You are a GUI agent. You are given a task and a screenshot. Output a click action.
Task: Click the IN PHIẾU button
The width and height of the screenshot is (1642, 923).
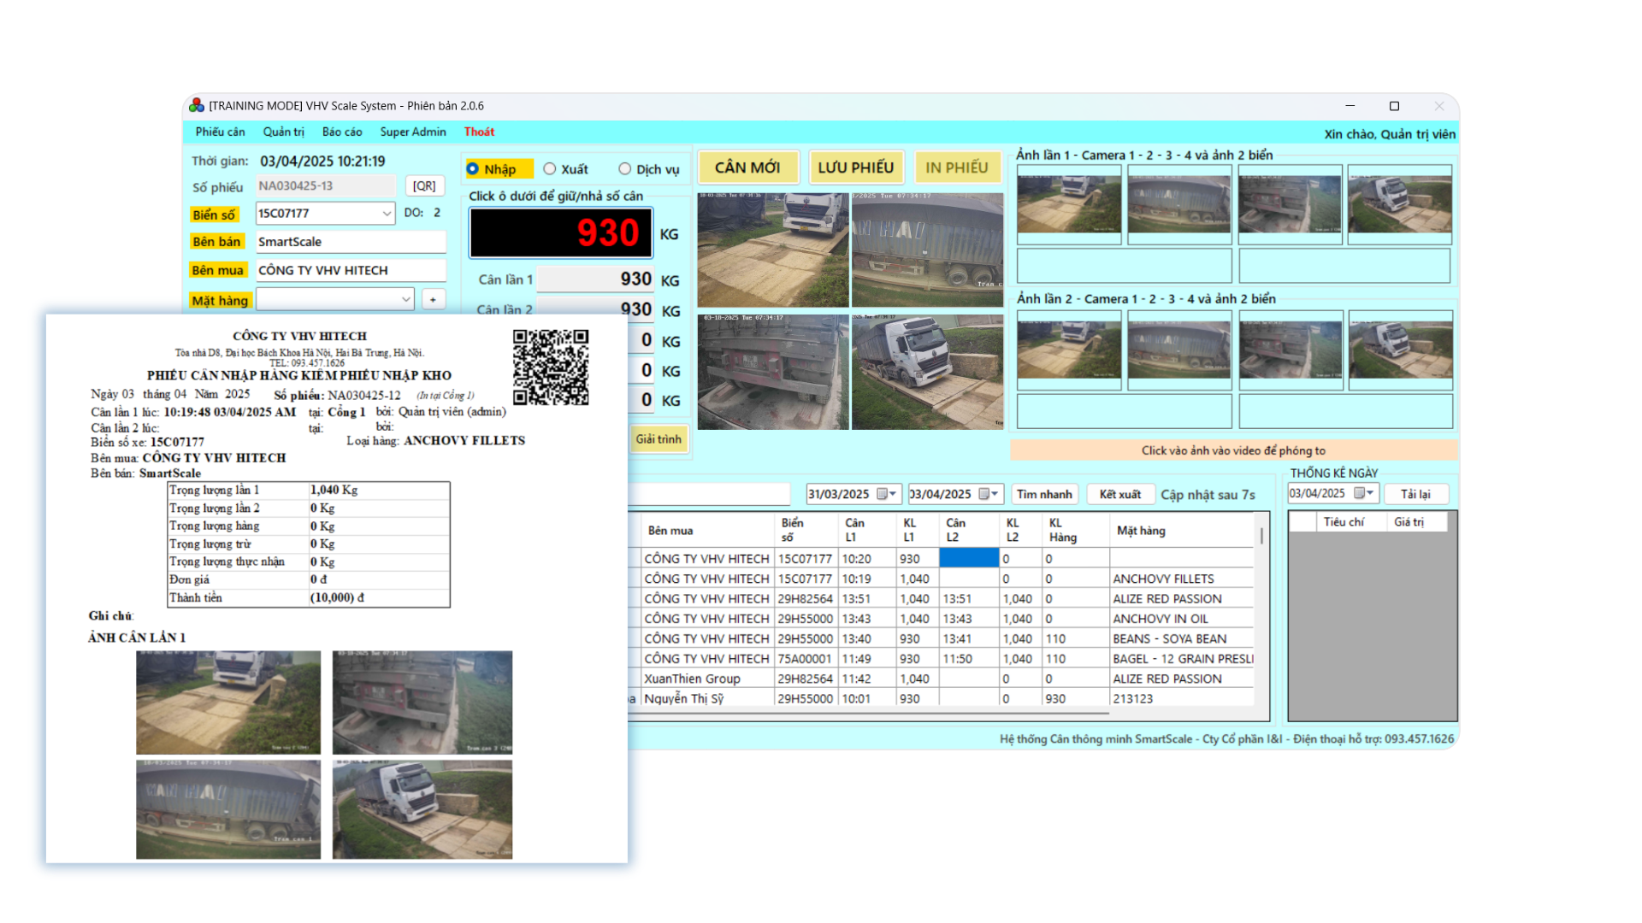tap(956, 168)
